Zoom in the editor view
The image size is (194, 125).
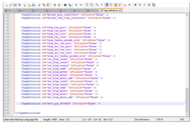click(76, 5)
